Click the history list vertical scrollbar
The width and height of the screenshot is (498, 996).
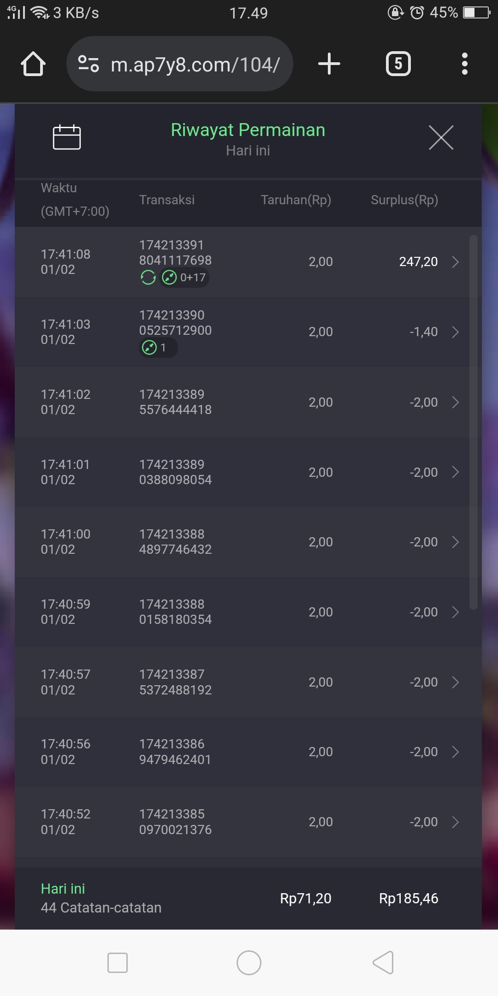[473, 422]
